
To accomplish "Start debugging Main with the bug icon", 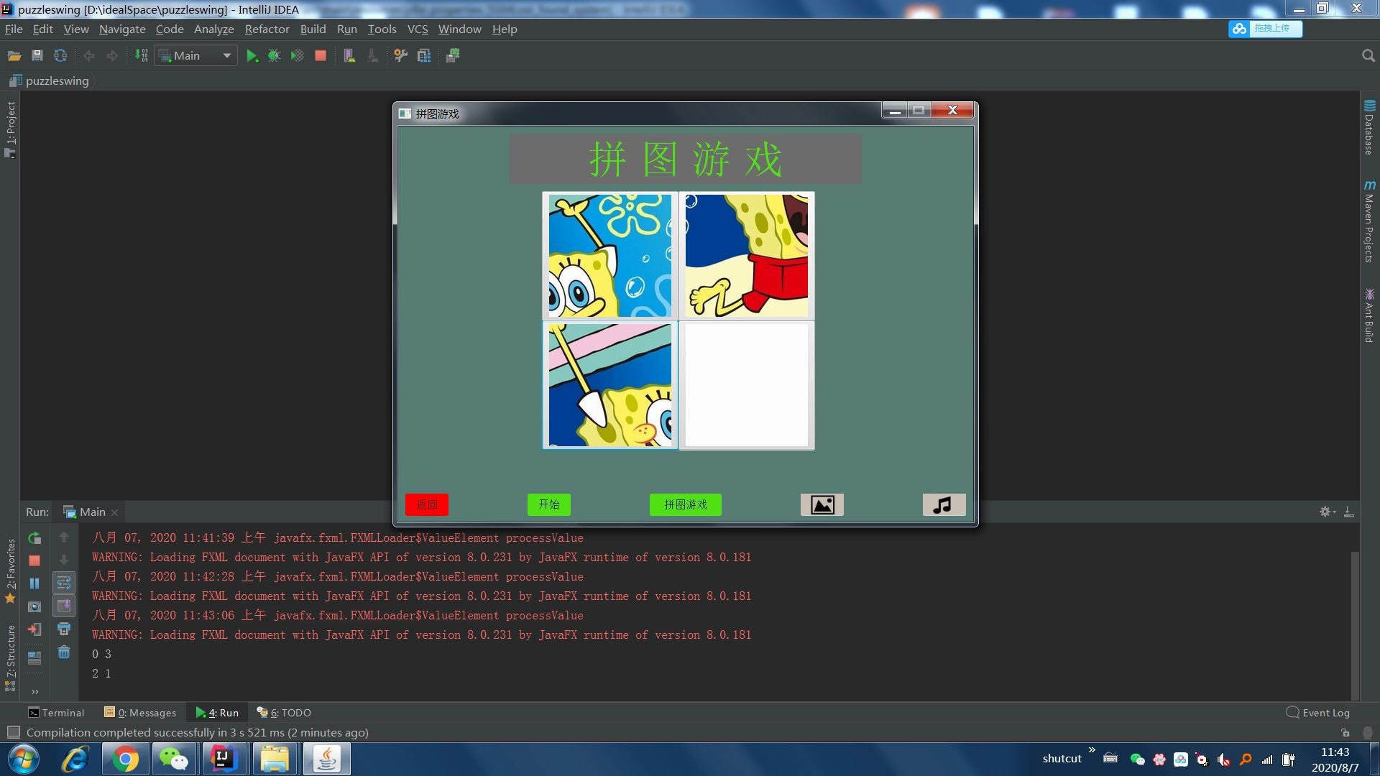I will (274, 56).
